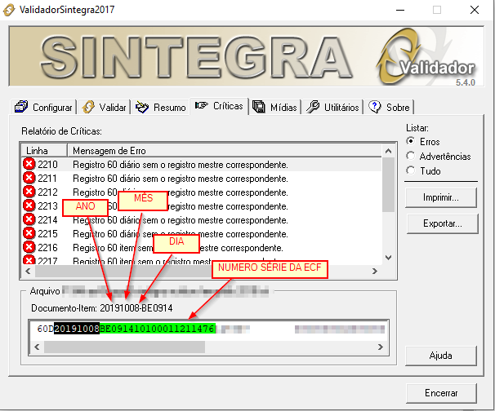495x411 pixels.
Task: Select error row for line 2211
Action: pyautogui.click(x=202, y=179)
